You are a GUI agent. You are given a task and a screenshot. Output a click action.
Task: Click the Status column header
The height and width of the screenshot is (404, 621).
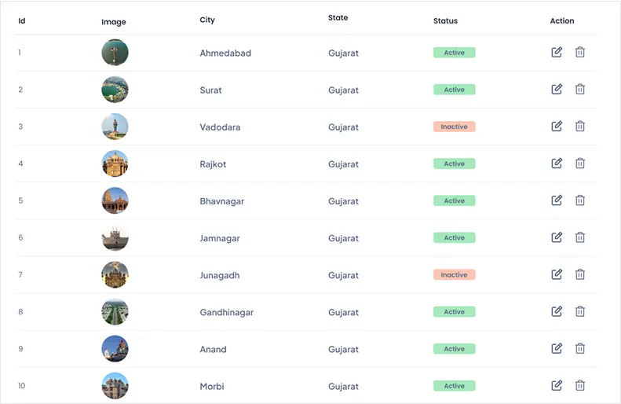(445, 20)
